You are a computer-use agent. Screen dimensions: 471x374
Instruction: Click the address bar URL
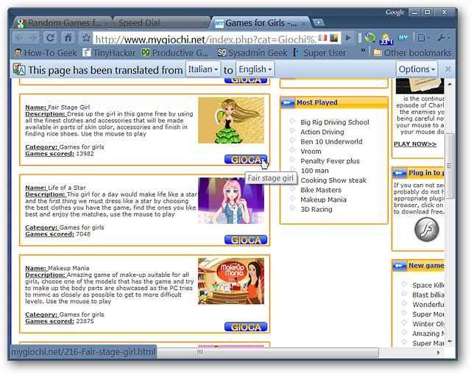(205, 39)
